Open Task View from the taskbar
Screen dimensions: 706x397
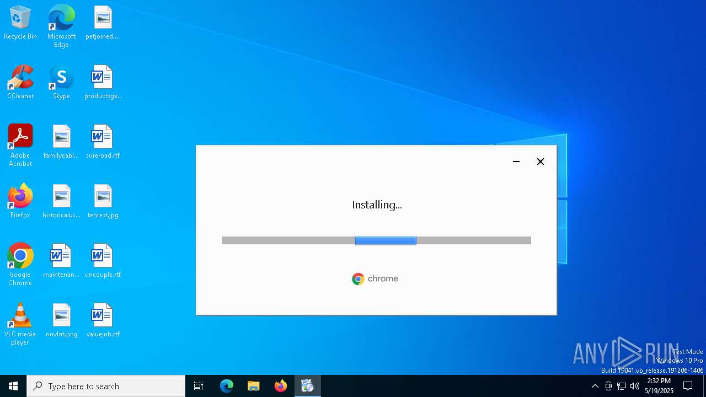199,386
